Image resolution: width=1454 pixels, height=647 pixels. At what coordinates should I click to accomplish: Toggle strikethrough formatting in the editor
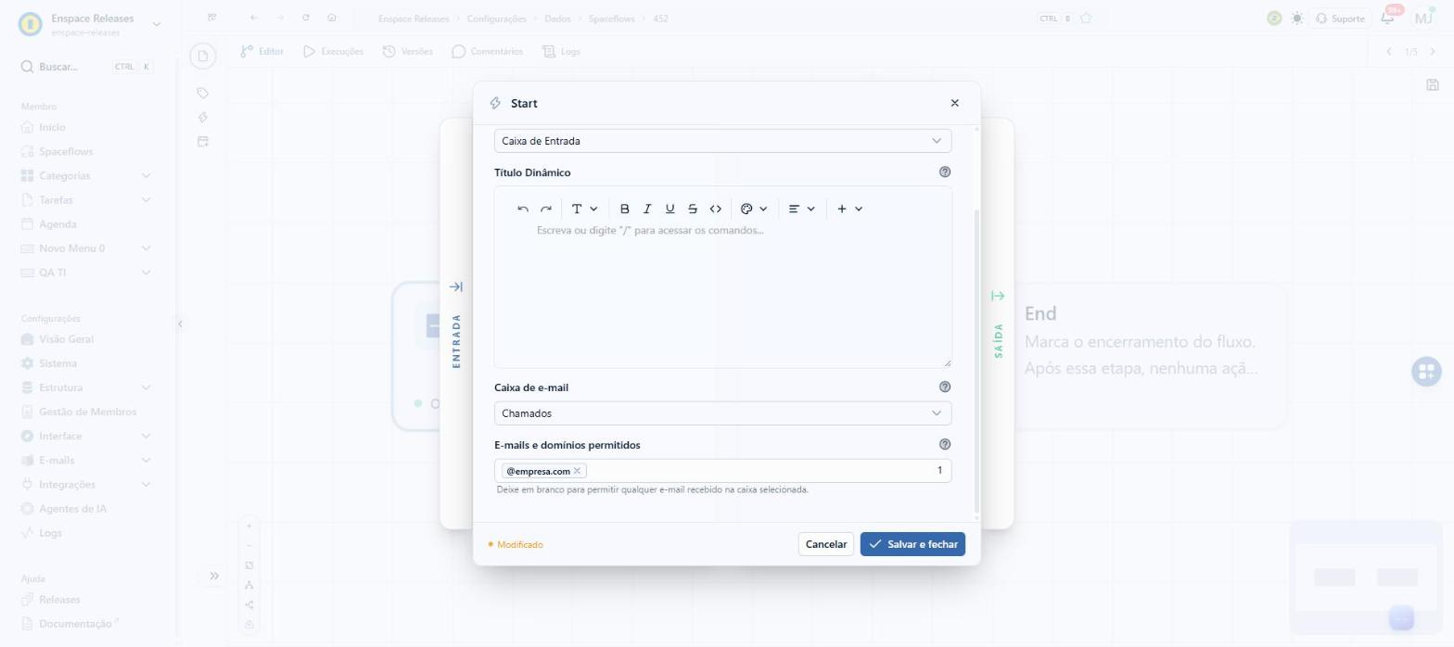click(693, 209)
